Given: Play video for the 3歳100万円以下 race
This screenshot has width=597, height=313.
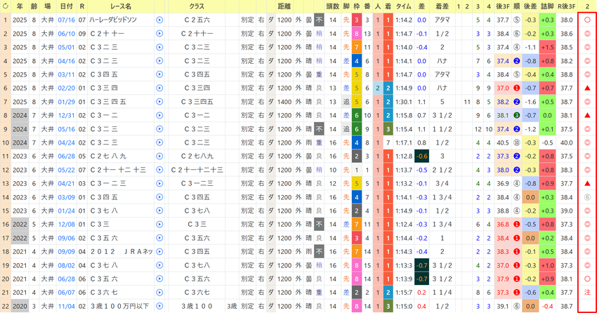Looking at the screenshot, I should pos(159,306).
